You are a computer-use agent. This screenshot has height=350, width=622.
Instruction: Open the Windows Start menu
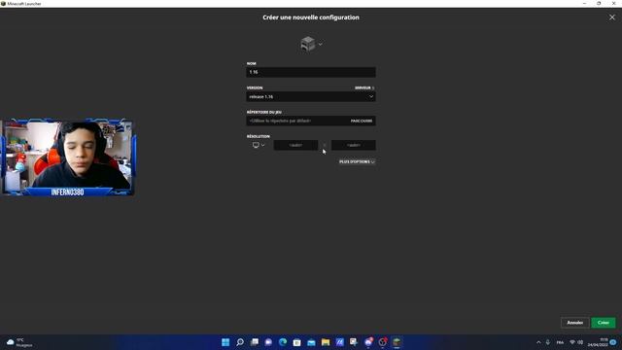[x=225, y=342]
